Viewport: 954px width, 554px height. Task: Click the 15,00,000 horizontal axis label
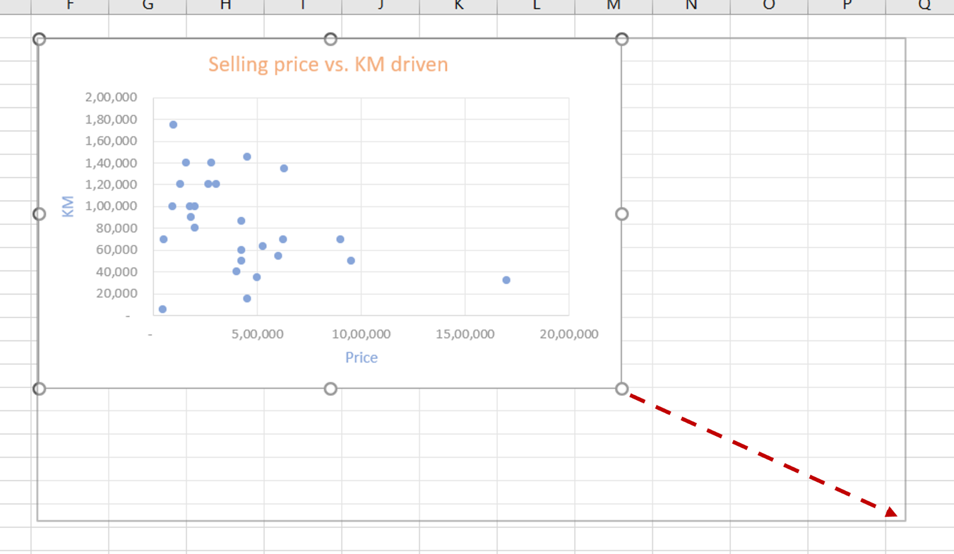[x=465, y=334]
